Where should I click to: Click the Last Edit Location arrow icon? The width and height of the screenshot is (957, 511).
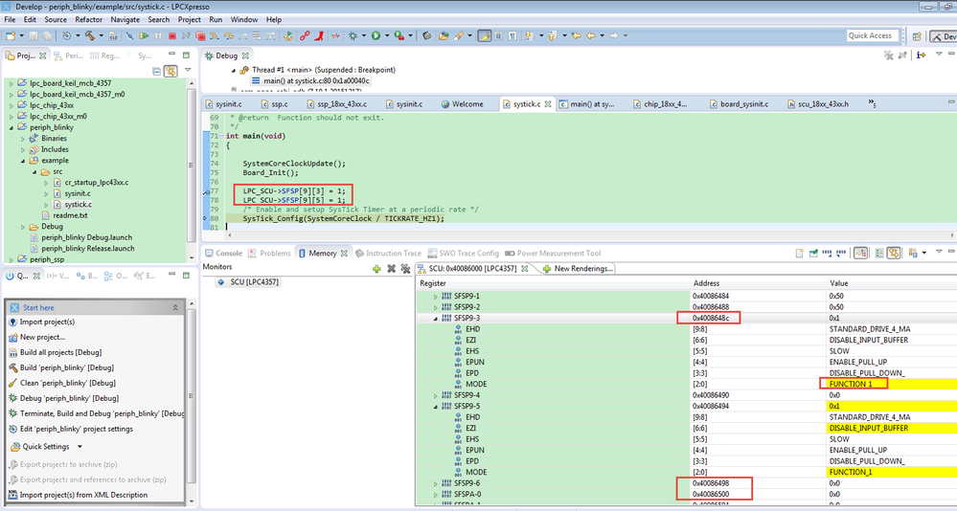pyautogui.click(x=576, y=35)
